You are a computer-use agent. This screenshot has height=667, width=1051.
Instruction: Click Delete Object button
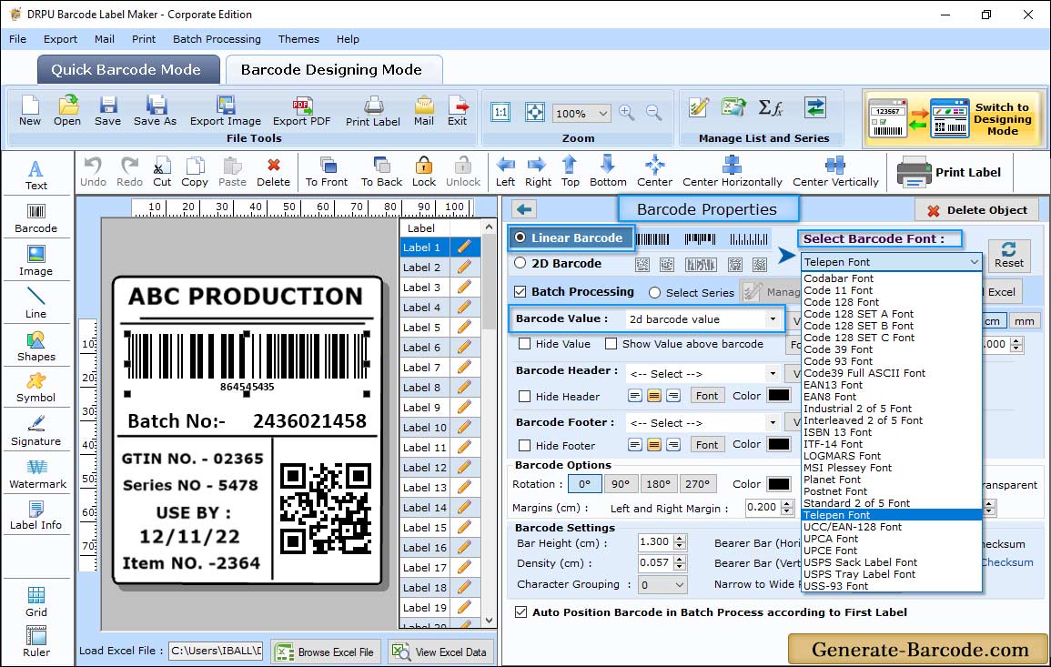(976, 210)
